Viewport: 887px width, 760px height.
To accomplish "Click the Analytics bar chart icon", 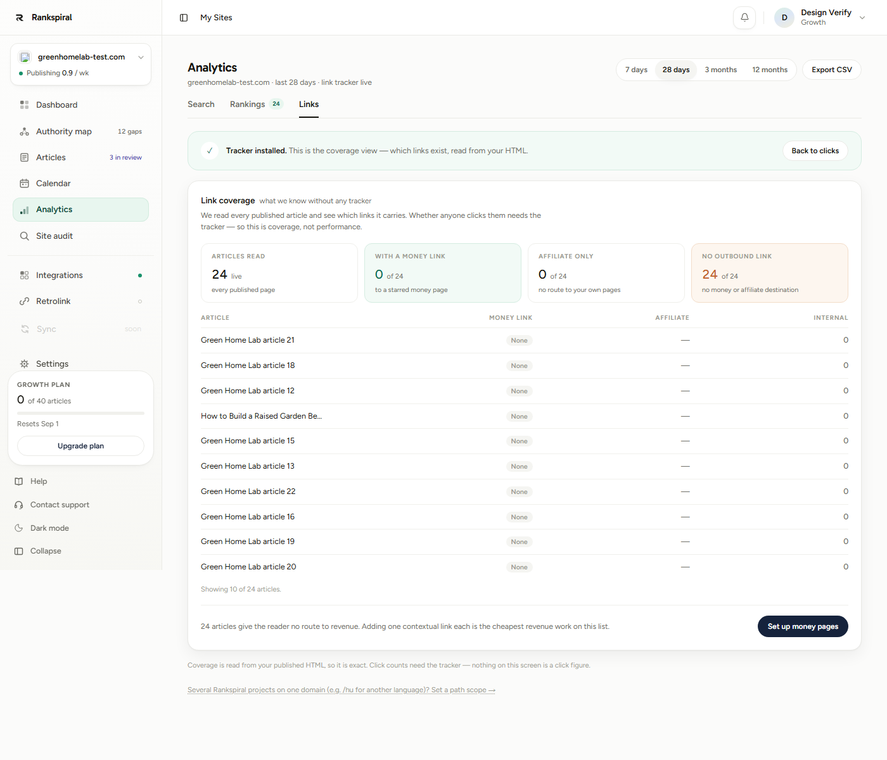I will 24,210.
